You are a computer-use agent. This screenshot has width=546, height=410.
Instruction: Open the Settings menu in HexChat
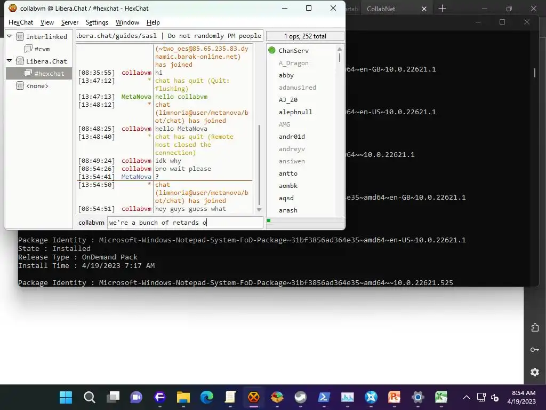tap(97, 22)
